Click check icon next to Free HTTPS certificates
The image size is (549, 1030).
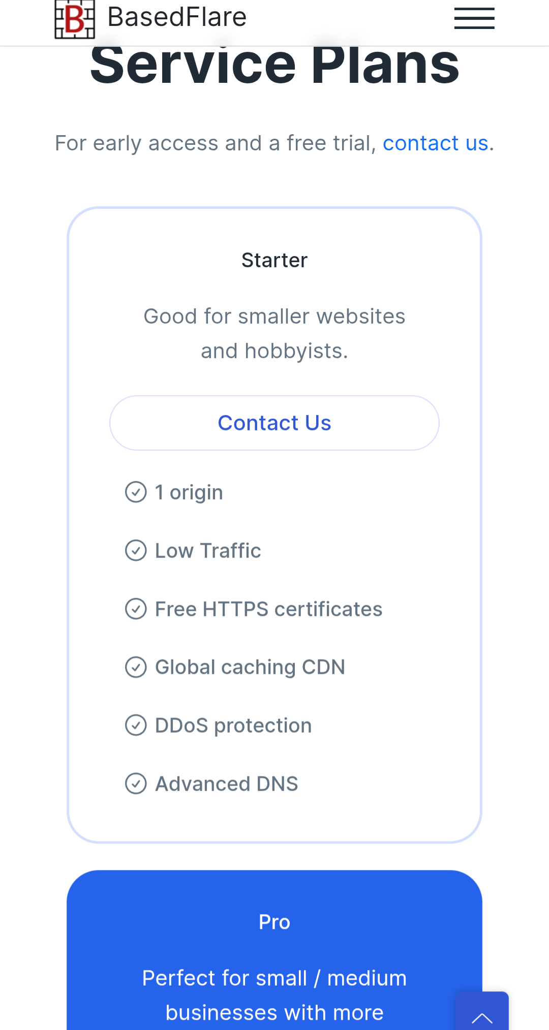[136, 609]
